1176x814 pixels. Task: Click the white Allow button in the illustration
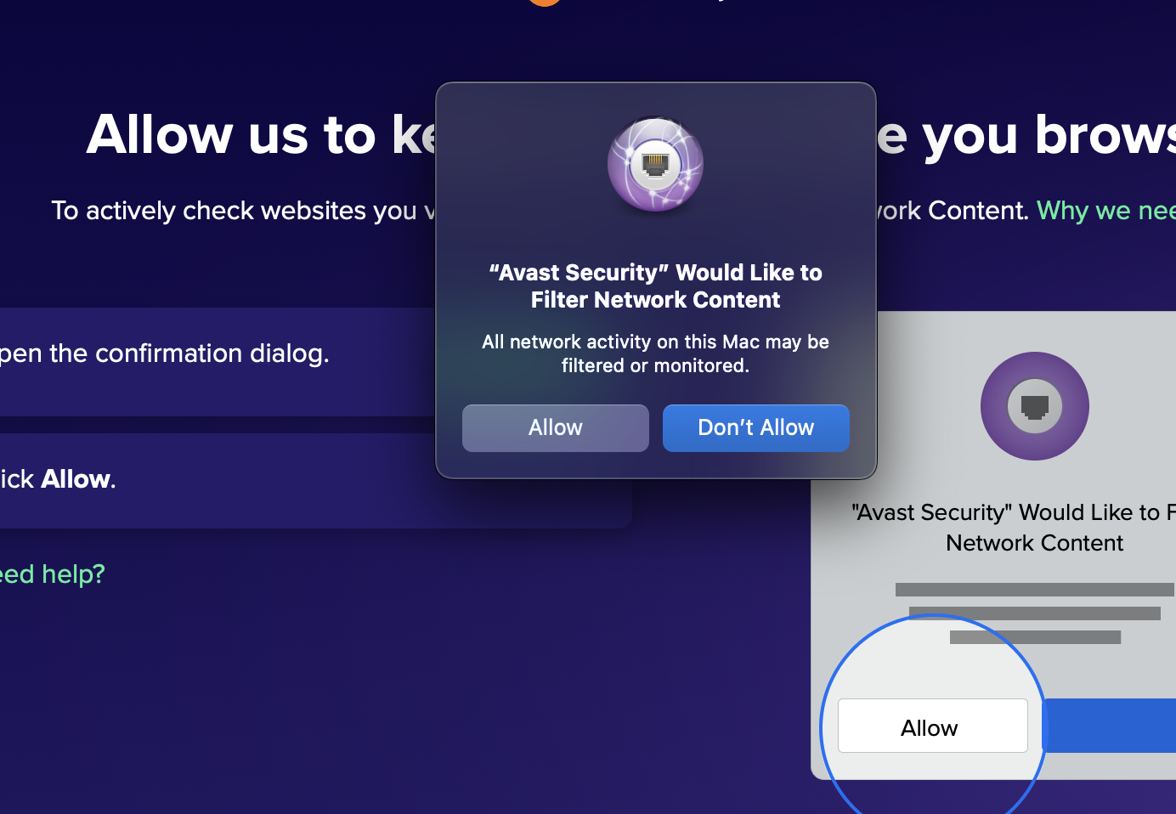point(932,726)
